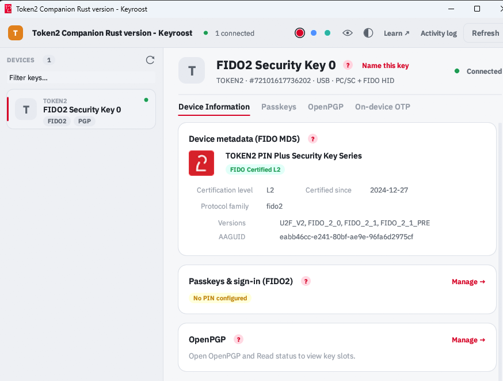The image size is (503, 381).
Task: Switch to the OpenPGP tab
Action: (326, 107)
